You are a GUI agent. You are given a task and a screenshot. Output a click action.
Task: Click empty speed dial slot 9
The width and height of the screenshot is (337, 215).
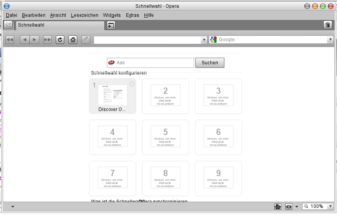pyautogui.click(x=219, y=179)
